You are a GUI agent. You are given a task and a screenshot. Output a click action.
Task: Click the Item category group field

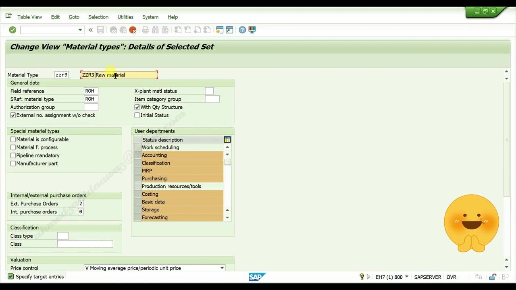[x=212, y=99]
